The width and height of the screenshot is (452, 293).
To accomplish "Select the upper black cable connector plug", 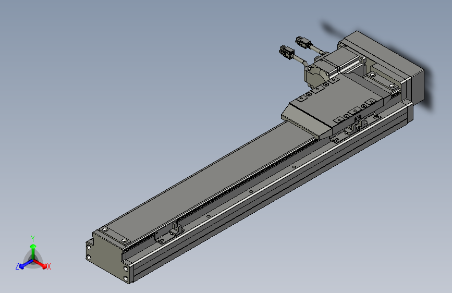I will click(x=303, y=42).
